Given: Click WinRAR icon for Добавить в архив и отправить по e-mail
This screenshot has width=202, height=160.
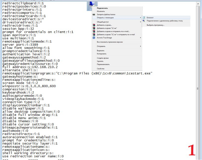Looking at the screenshot, I should coord(93,31).
